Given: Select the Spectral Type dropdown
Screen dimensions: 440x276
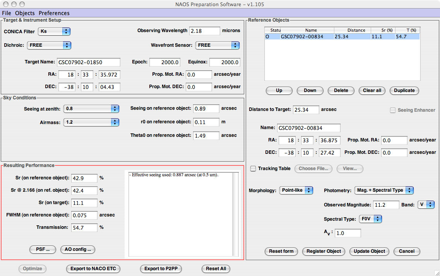Looking at the screenshot, I should coord(370,219).
